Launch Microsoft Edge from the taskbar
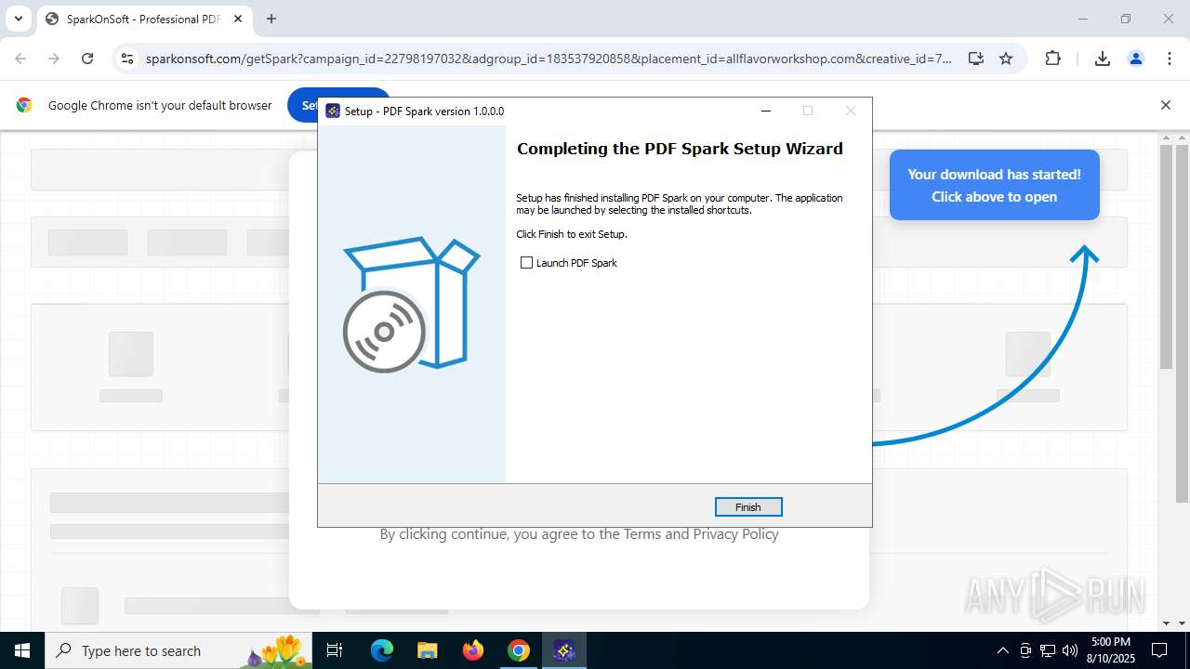Image resolution: width=1190 pixels, height=669 pixels. pos(382,650)
